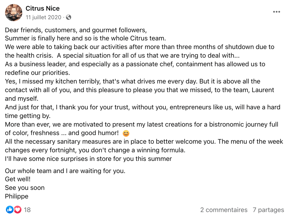Click the Dear friends greeting line

pyautogui.click(x=76, y=30)
